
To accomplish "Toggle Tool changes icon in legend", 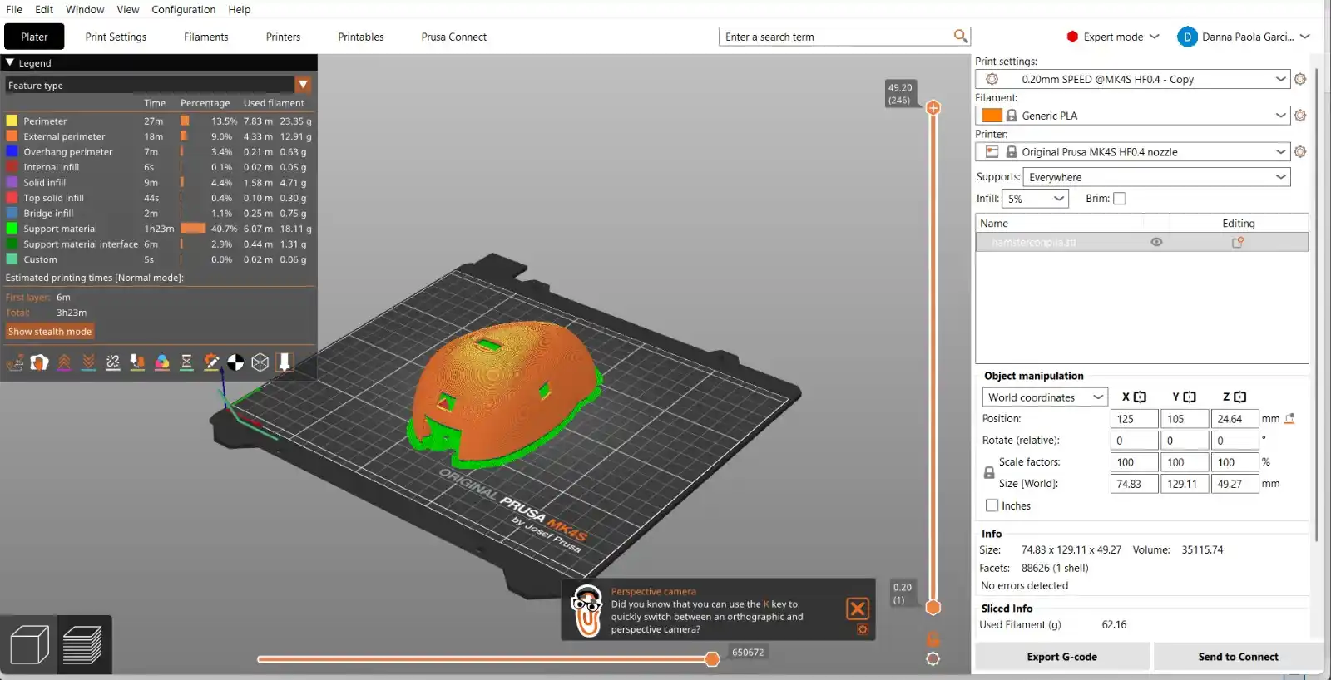I will click(137, 362).
